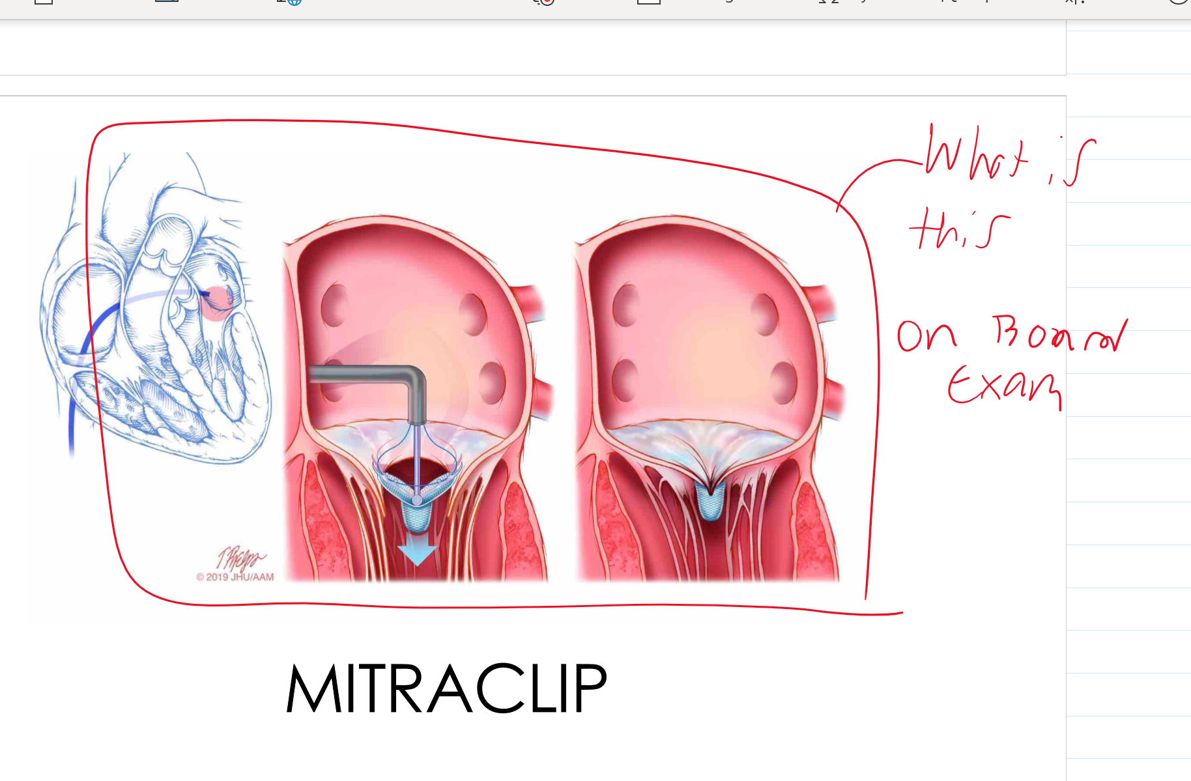Click the 2019 JHU/AAM copyright label
The width and height of the screenshot is (1191, 781).
[235, 577]
